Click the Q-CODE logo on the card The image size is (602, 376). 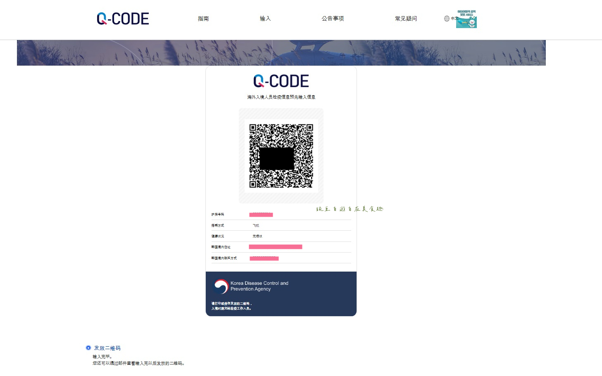click(x=281, y=81)
